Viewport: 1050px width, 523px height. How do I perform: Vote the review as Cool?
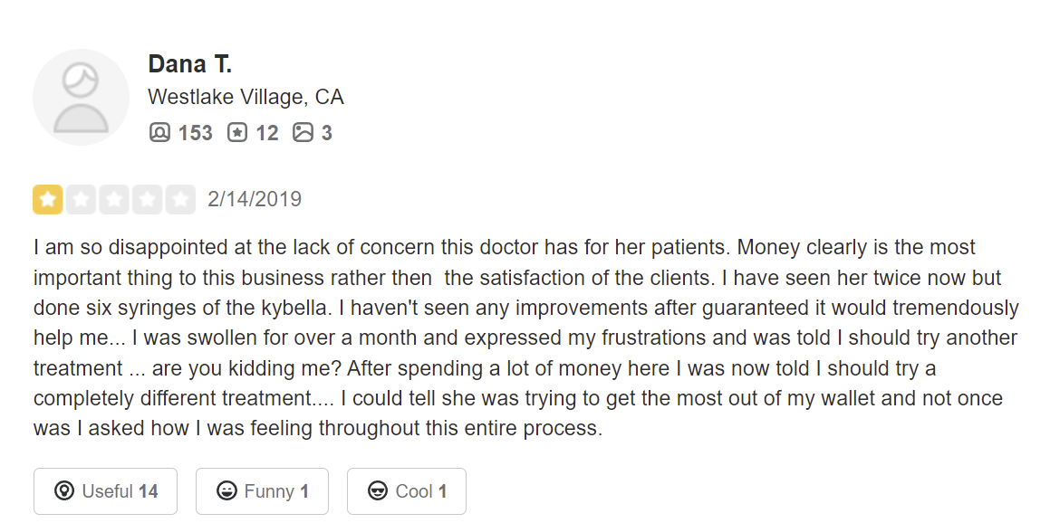tap(406, 491)
